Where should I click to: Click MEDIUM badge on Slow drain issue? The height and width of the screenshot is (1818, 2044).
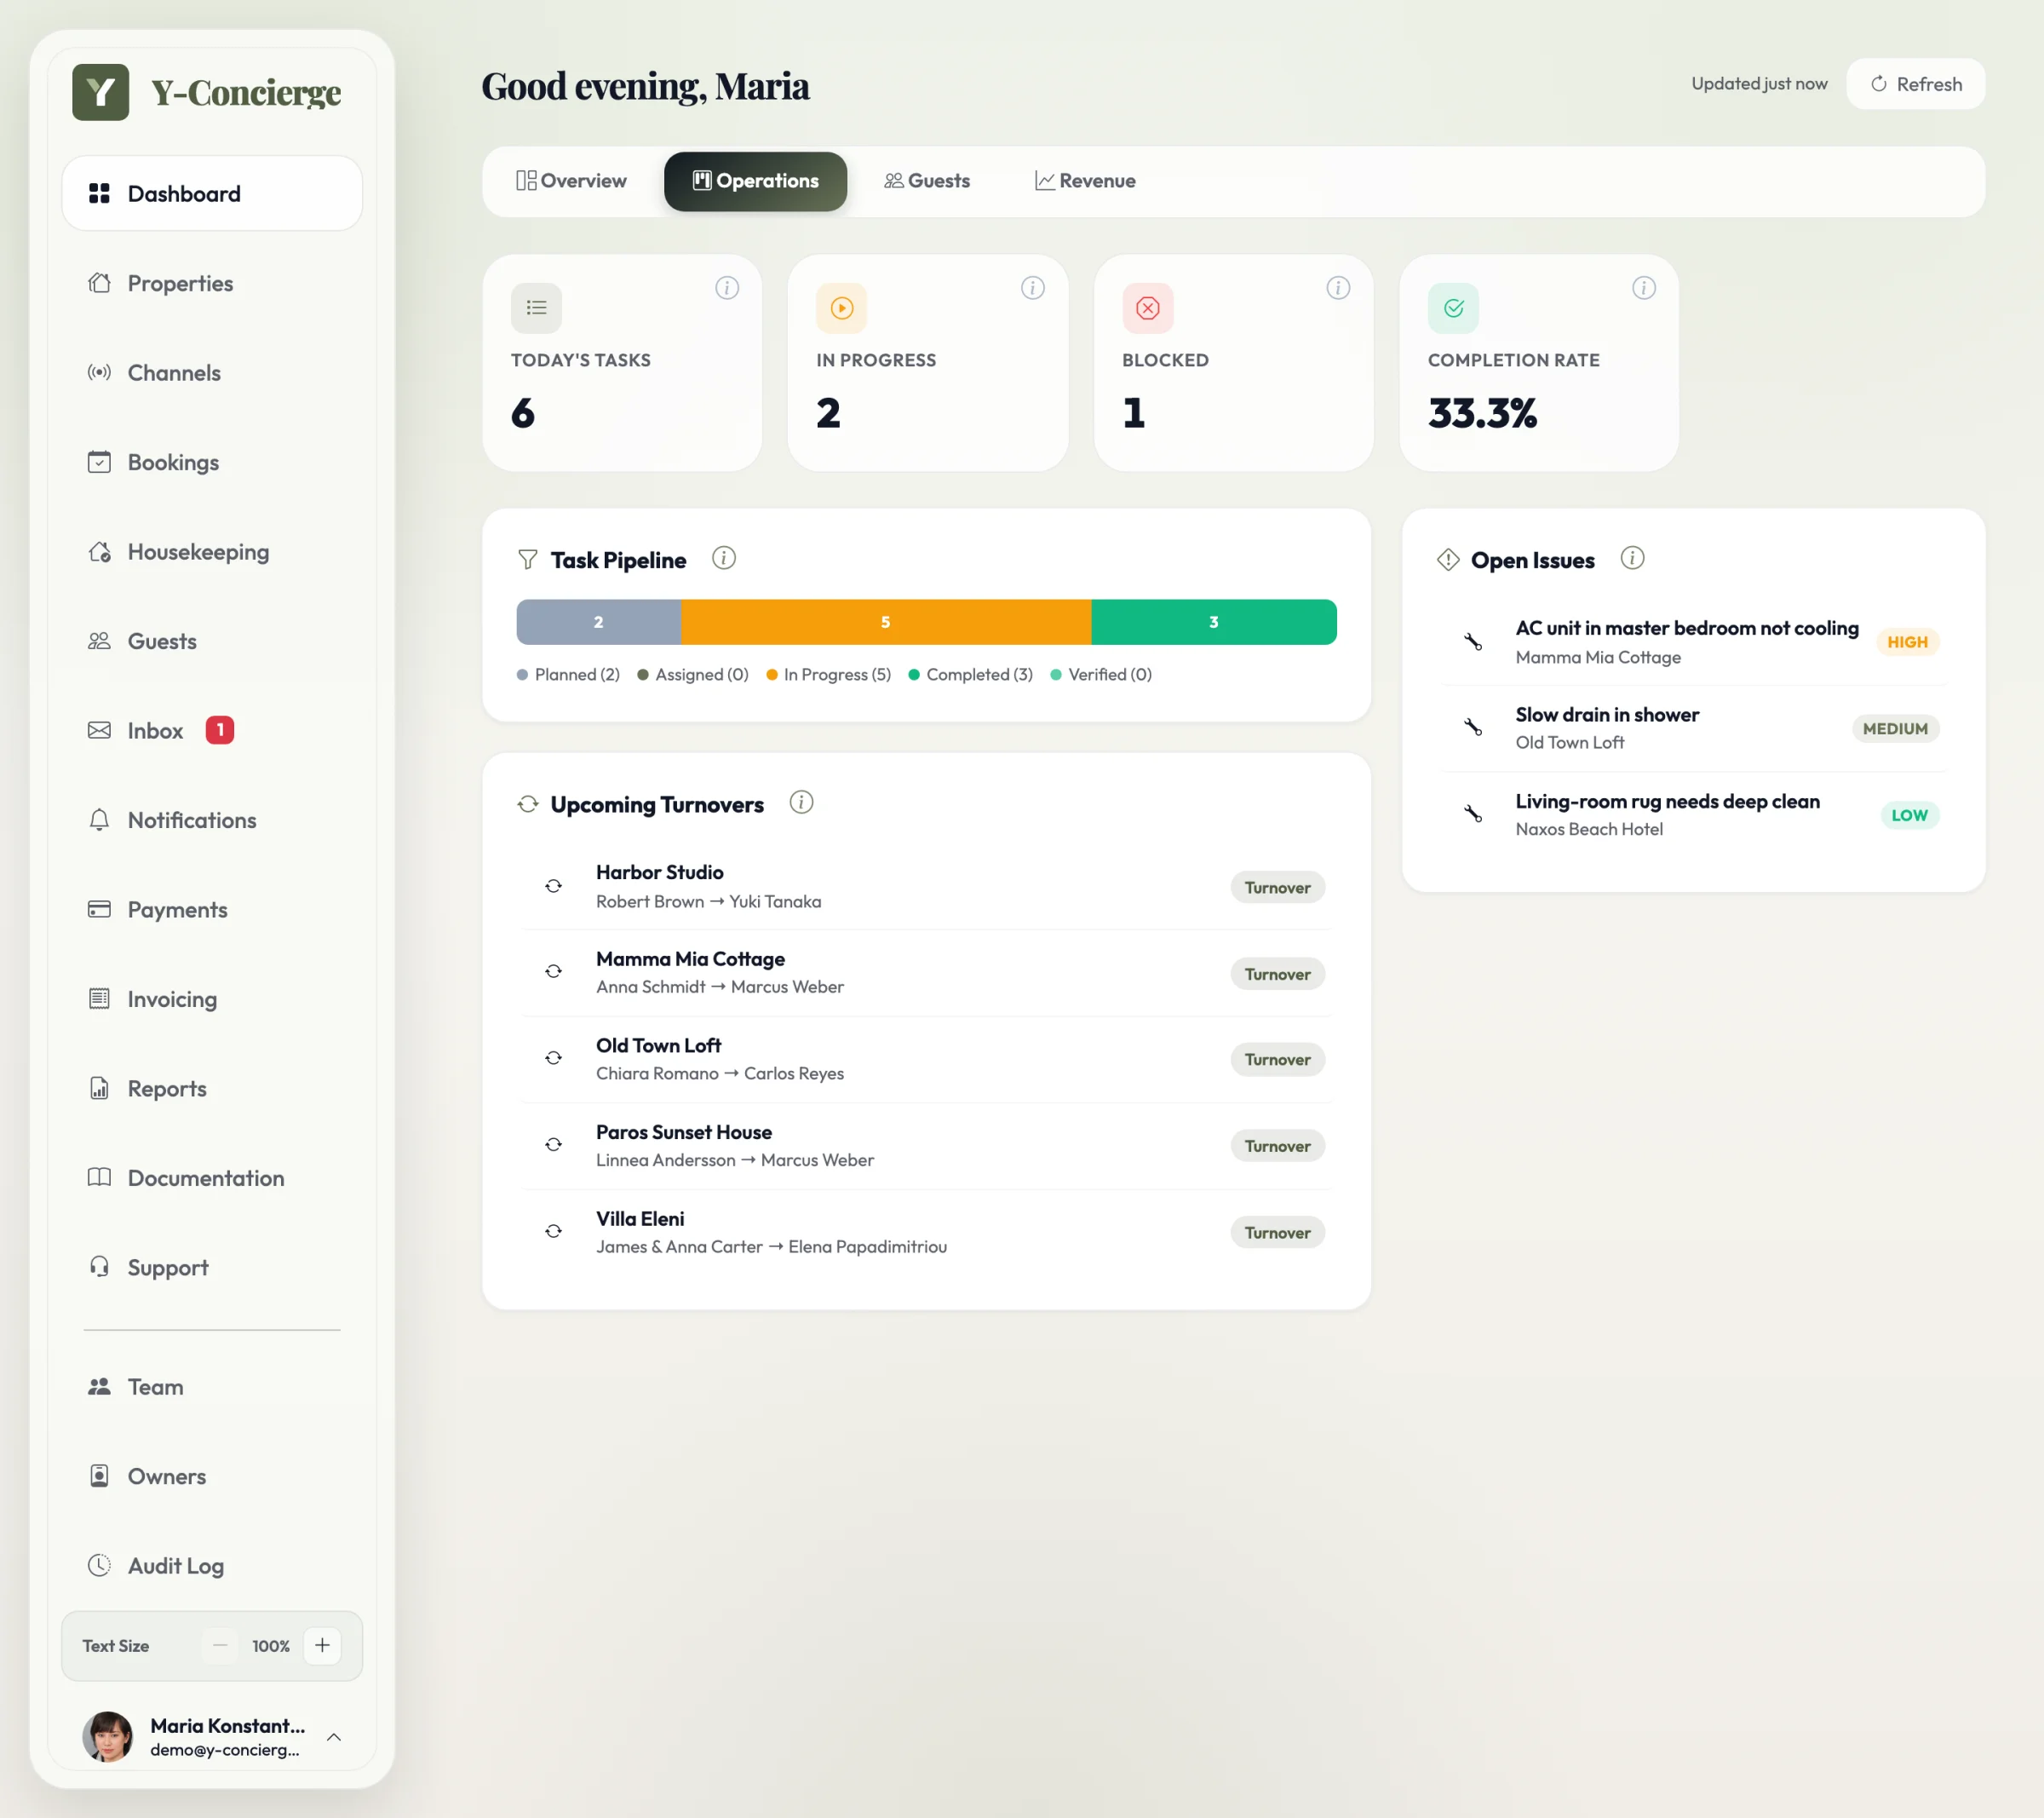(1895, 728)
